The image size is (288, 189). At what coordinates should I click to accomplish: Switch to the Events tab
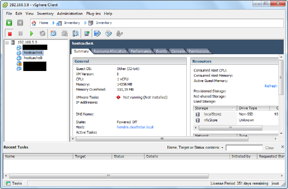[161, 51]
